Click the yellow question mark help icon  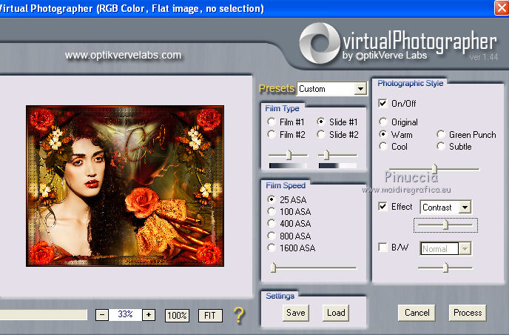click(x=239, y=315)
